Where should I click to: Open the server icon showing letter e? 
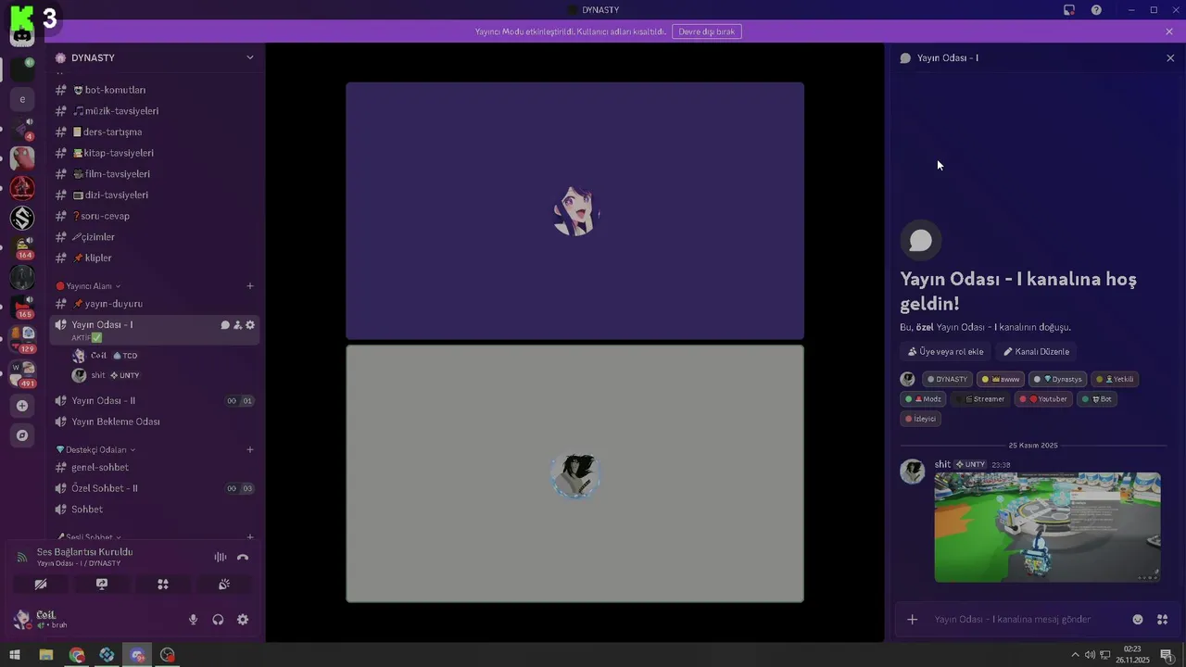(x=22, y=99)
